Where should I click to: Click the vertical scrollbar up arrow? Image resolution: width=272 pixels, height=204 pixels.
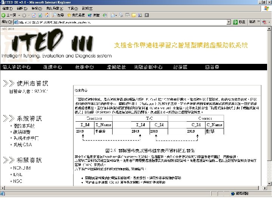[x=269, y=28]
